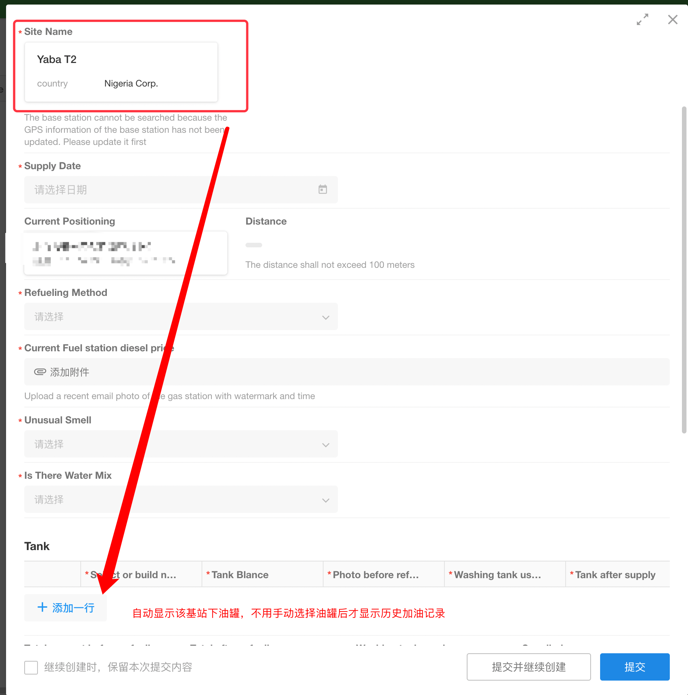Screen dimensions: 688x695
Task: Toggle the keep submitted content checkbox
Action: tap(31, 667)
